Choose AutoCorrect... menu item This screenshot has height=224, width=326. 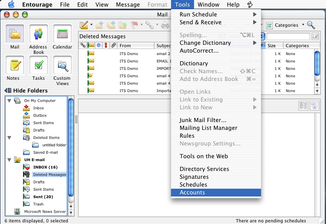[216, 51]
